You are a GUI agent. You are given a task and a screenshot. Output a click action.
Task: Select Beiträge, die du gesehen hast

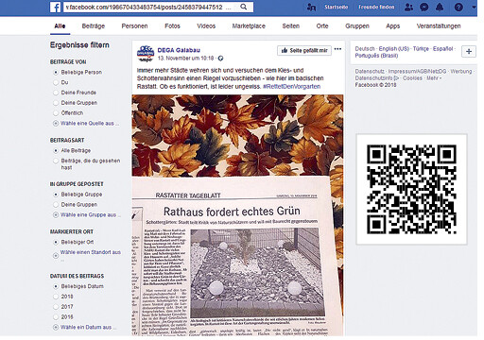[x=56, y=161]
